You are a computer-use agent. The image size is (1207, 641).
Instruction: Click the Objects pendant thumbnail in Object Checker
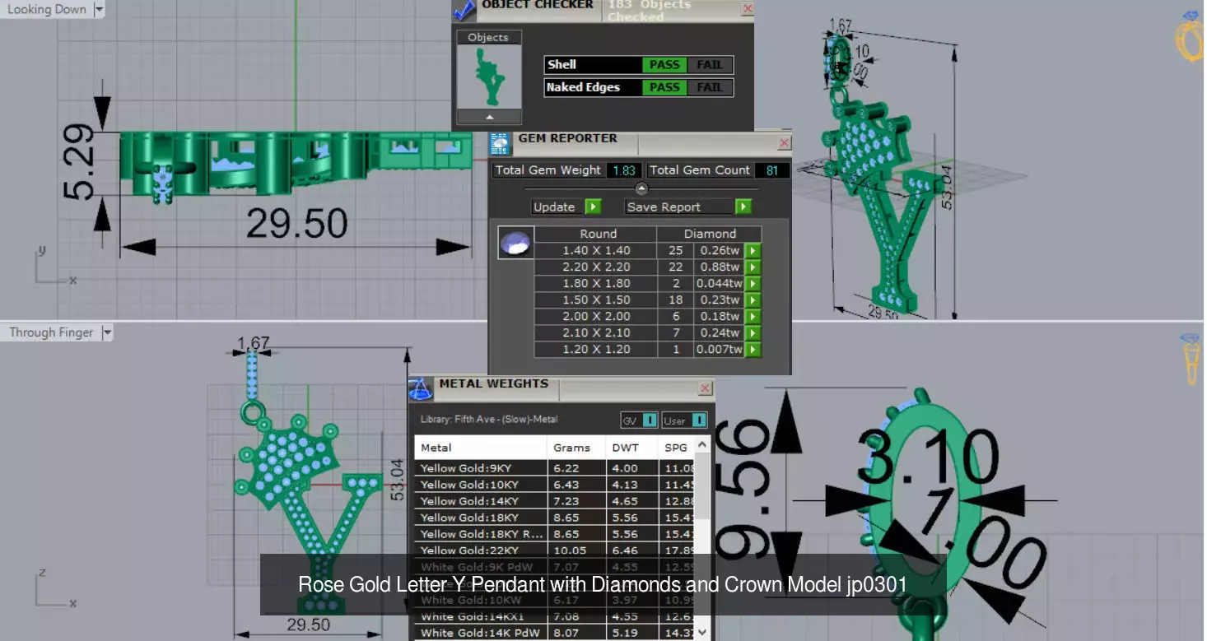(x=489, y=76)
